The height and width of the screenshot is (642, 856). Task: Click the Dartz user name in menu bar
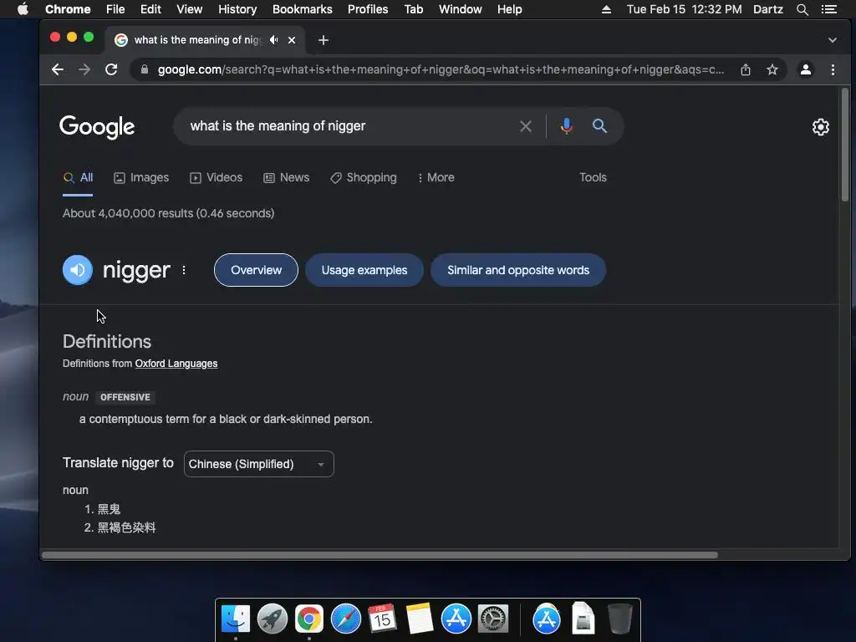coord(767,9)
